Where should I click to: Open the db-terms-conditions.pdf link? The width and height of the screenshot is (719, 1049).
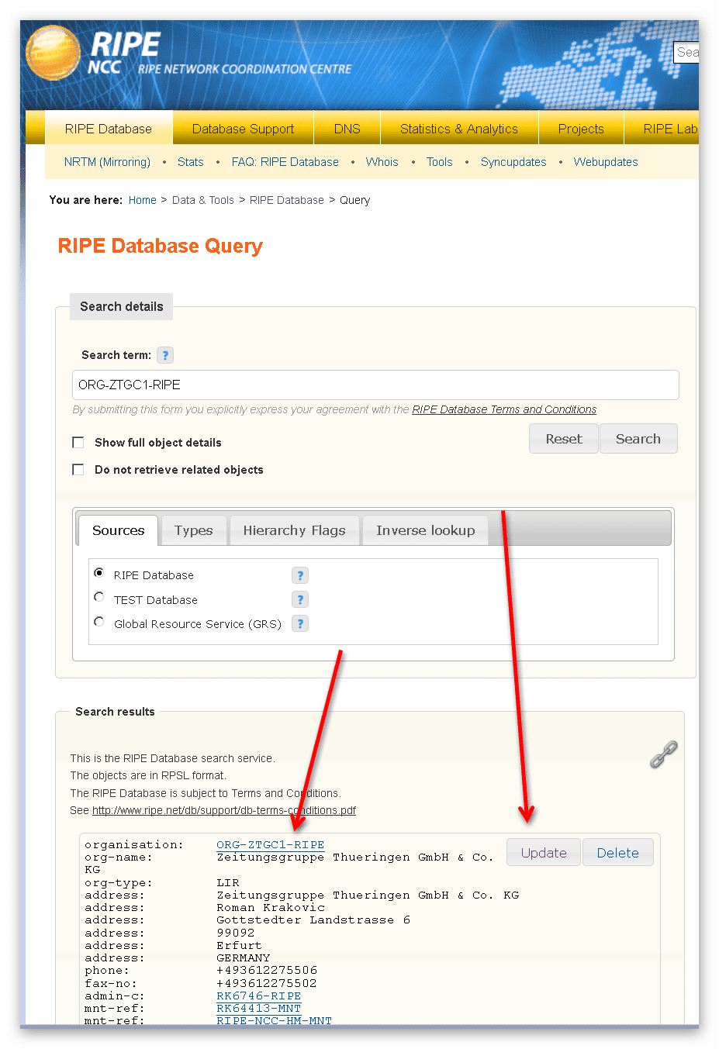[224, 810]
